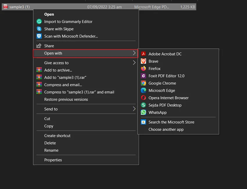Click the Adobe Acrobat DC icon
This screenshot has height=189, width=247.
coord(143,54)
